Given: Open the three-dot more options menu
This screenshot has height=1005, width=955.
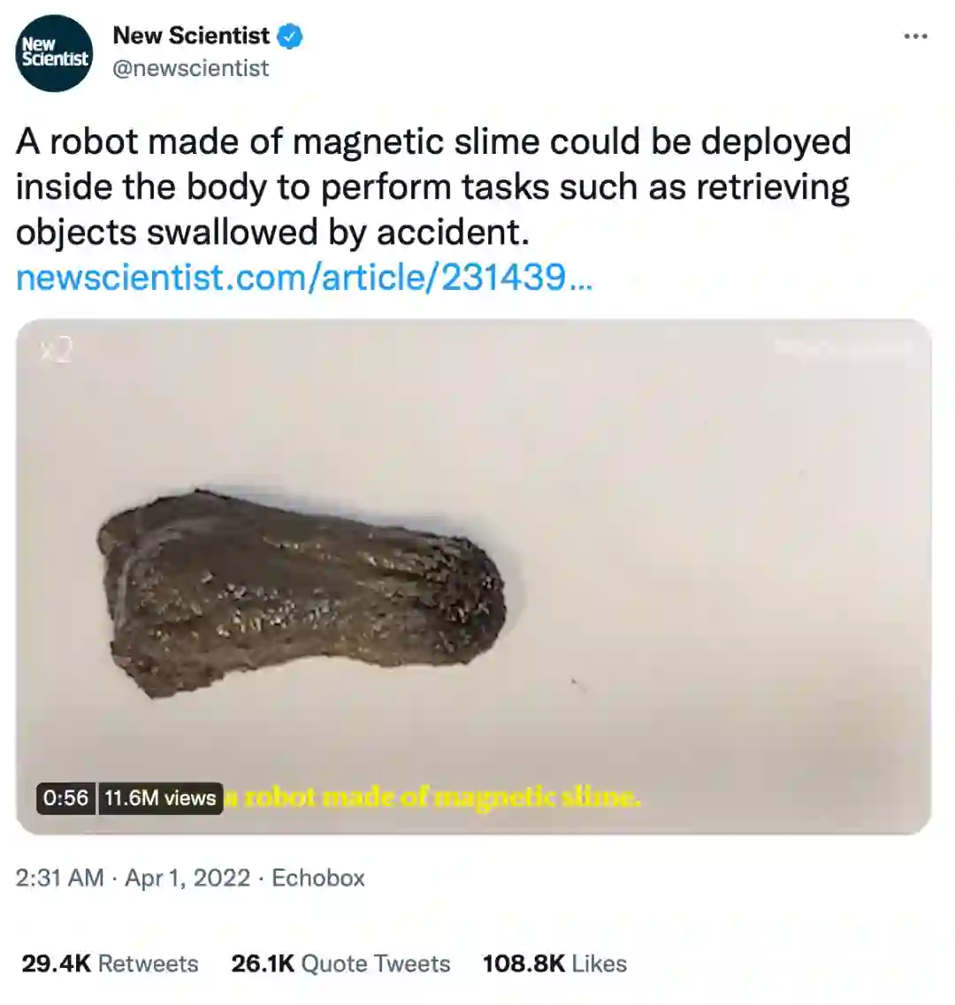Looking at the screenshot, I should (x=915, y=36).
